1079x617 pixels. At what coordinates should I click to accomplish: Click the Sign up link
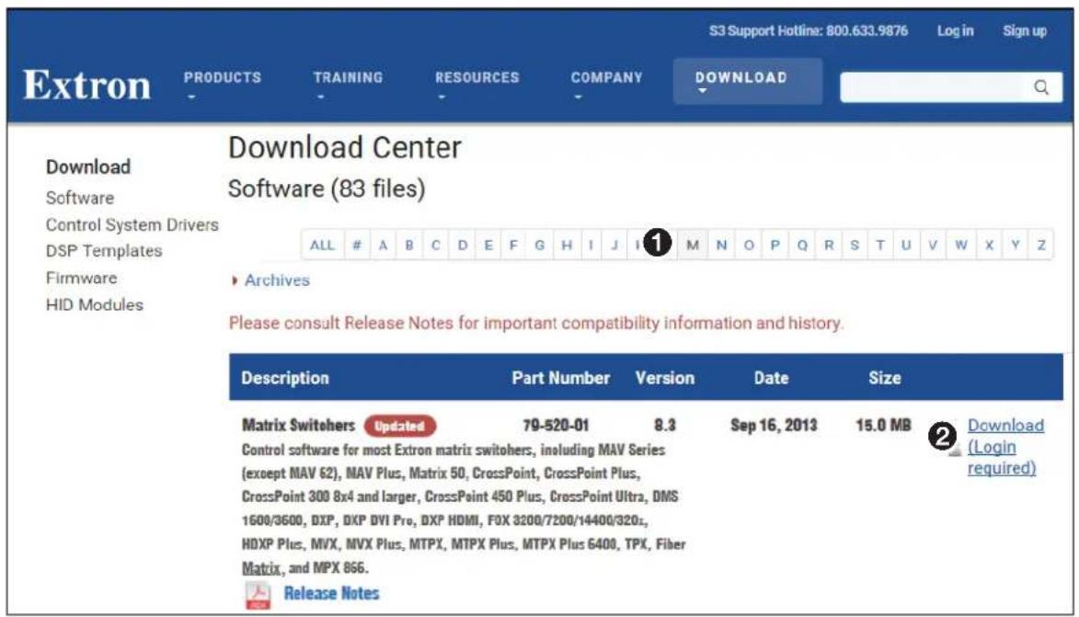1025,31
